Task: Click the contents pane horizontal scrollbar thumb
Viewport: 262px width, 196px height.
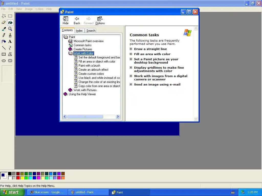Action: 85,116
